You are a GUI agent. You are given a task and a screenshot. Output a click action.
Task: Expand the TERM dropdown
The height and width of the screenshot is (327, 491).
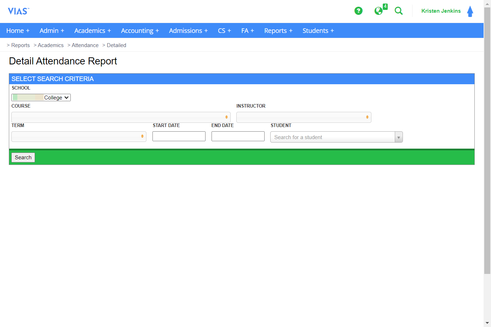[x=79, y=136]
